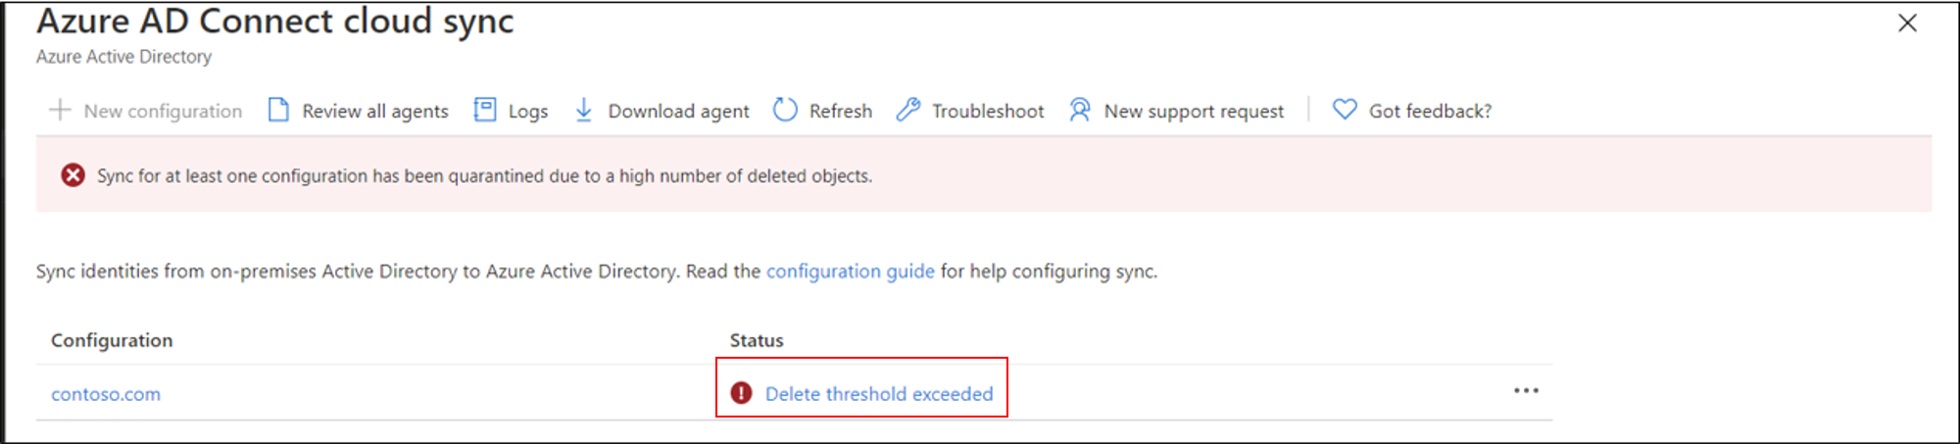Screen dimensions: 1960x444
Task: Click the heart feedback icon
Action: [x=1345, y=110]
